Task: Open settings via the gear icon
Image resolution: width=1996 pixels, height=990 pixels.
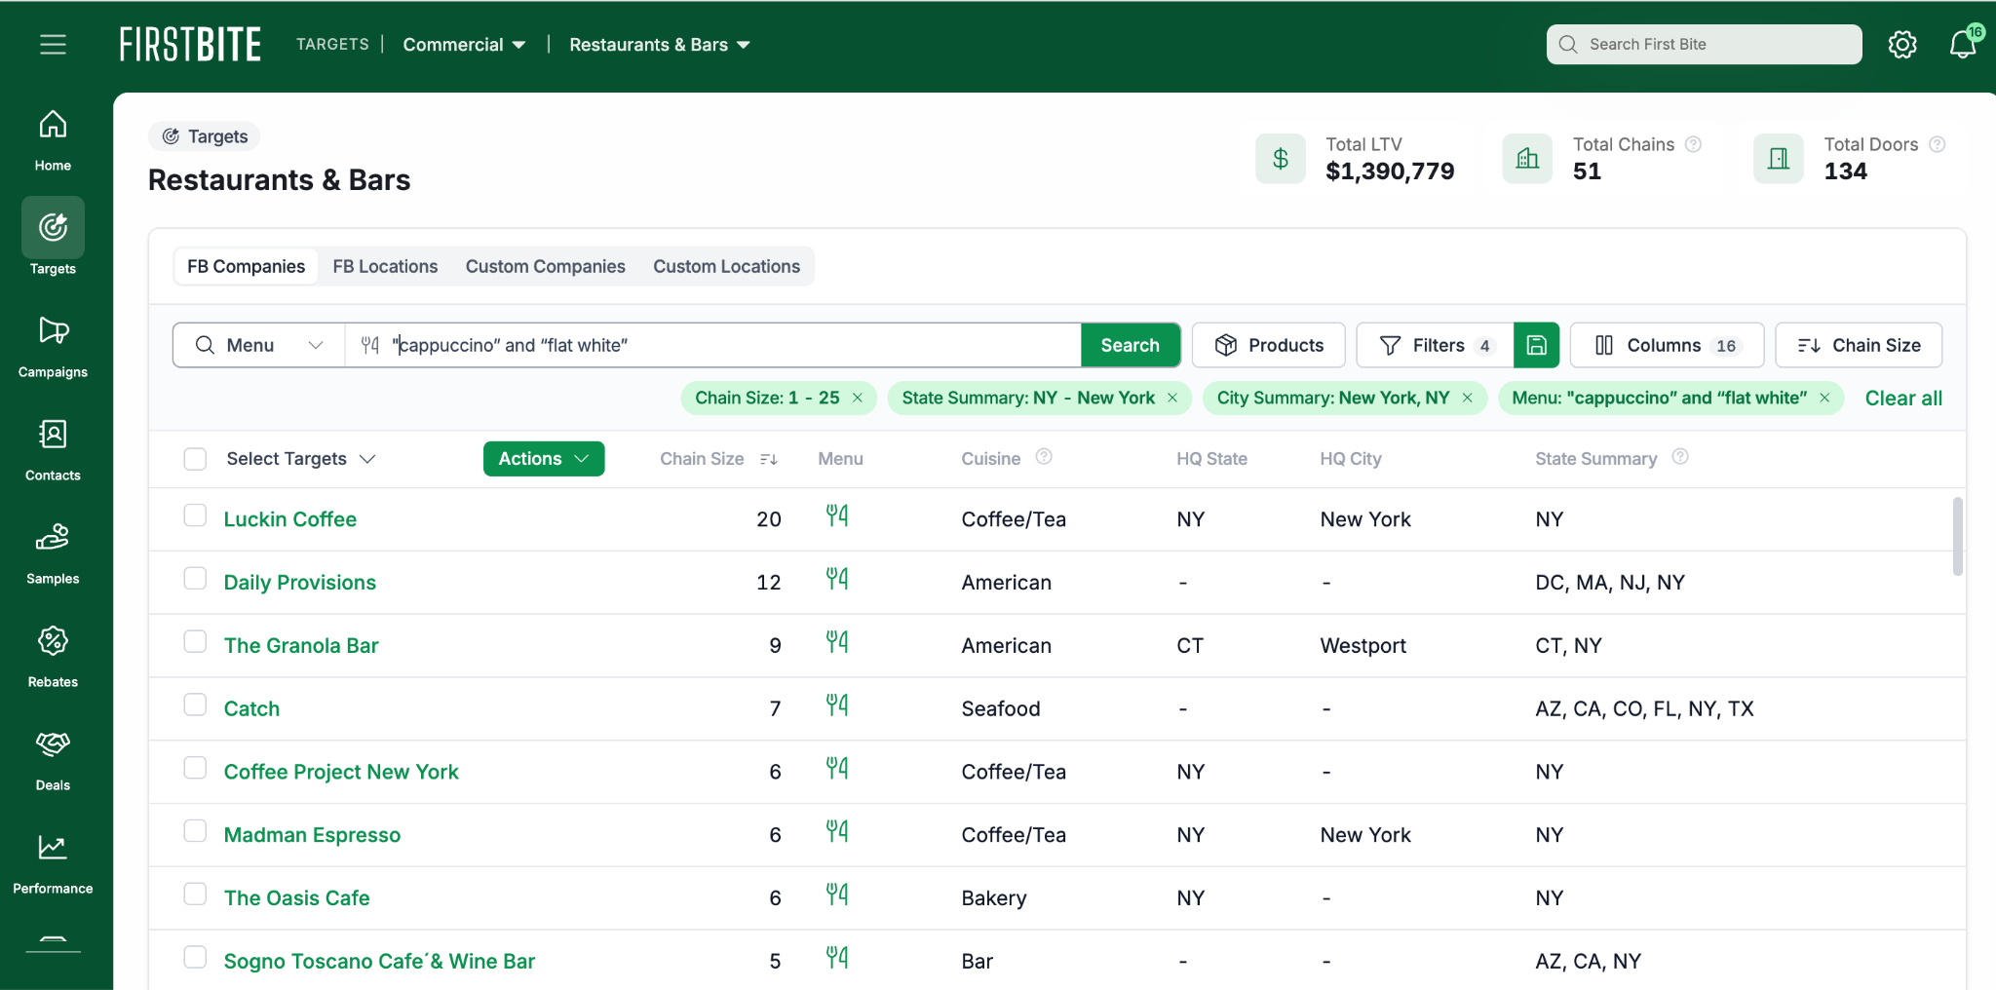Action: [1902, 45]
